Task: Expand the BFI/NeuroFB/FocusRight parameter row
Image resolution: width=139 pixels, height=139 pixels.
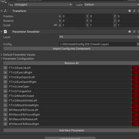Action: coord(5,115)
